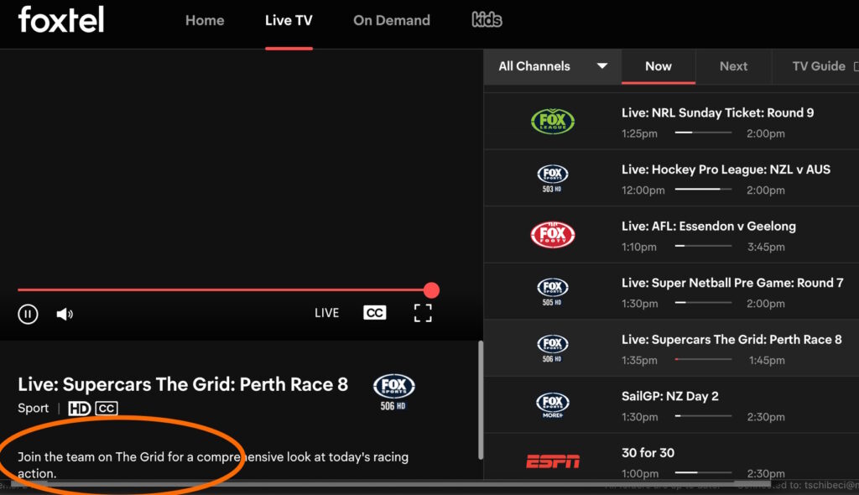Mute the player volume
The image size is (859, 495).
tap(65, 314)
